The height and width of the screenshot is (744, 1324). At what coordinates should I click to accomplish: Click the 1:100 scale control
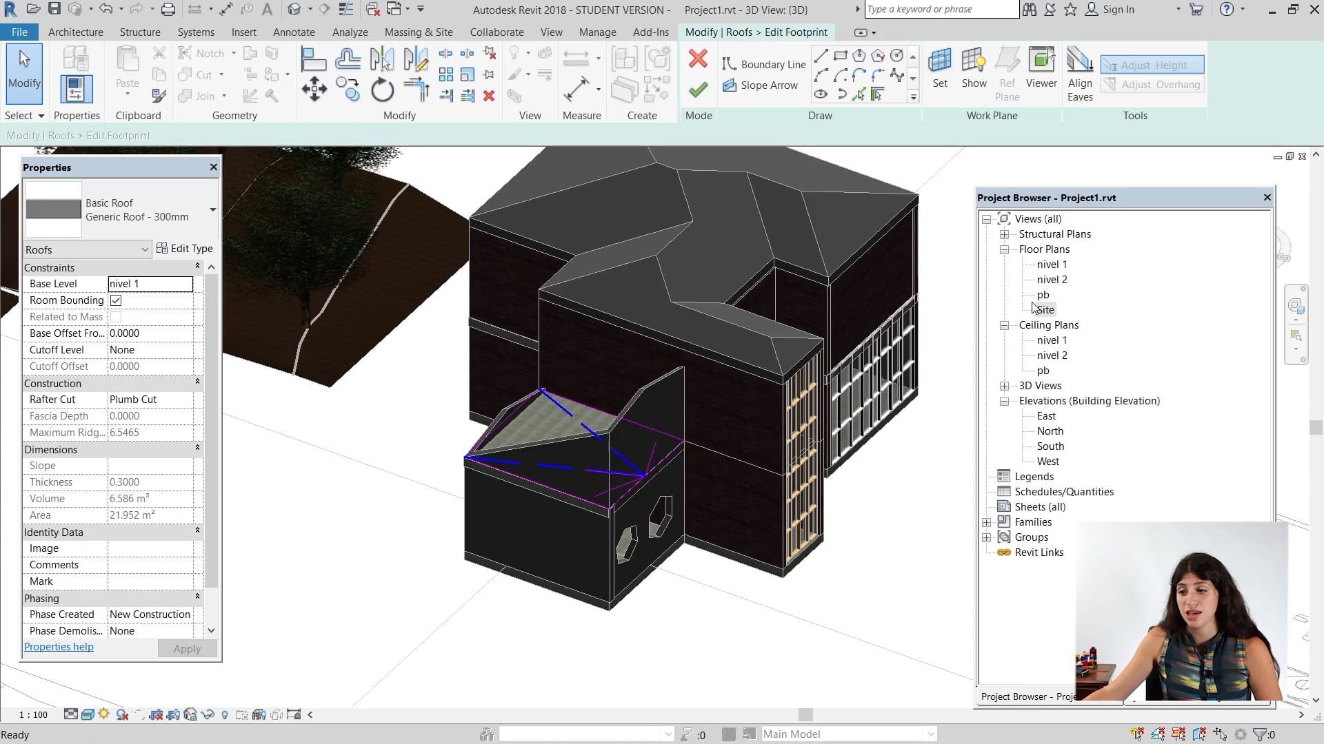pyautogui.click(x=32, y=714)
